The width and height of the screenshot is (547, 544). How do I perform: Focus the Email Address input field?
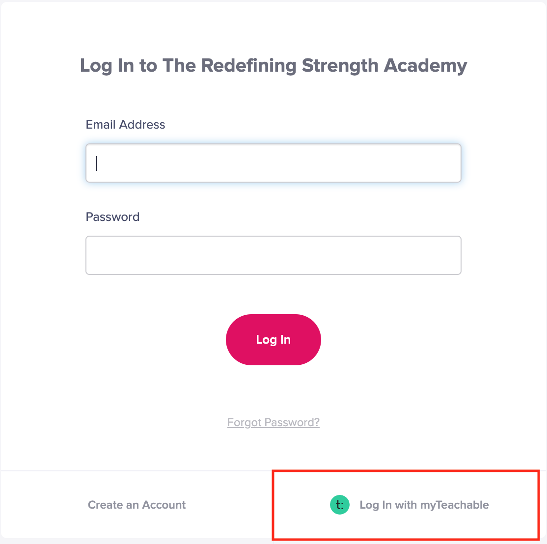273,163
